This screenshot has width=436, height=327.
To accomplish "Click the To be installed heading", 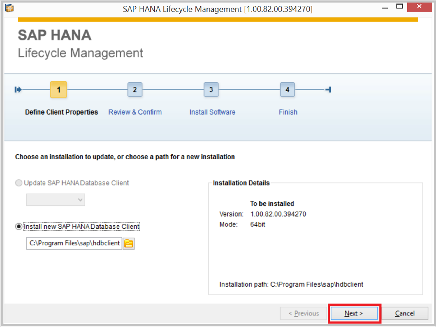I will [272, 204].
